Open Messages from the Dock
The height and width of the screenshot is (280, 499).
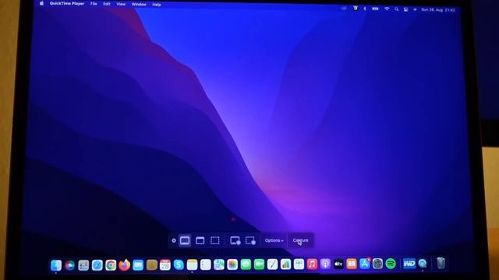tap(246, 264)
